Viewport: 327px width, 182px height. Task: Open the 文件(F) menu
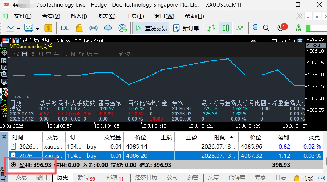point(22,16)
